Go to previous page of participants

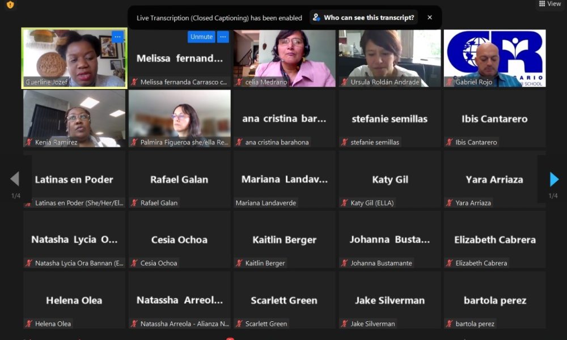tap(15, 180)
